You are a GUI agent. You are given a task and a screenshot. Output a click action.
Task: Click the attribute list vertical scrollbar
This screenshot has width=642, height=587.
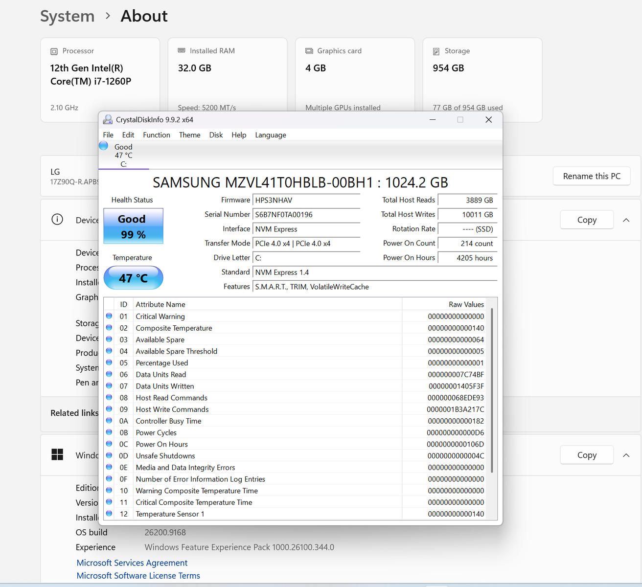click(492, 390)
